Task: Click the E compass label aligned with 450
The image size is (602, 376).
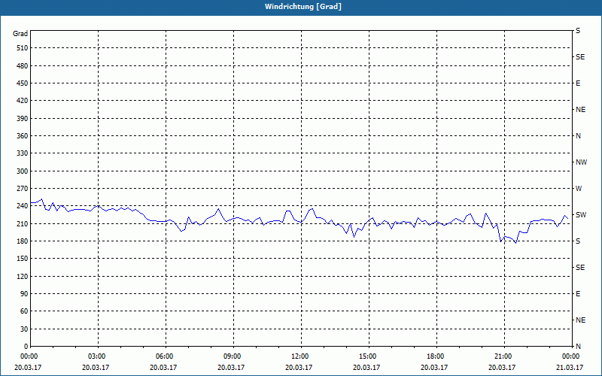Action: (578, 83)
